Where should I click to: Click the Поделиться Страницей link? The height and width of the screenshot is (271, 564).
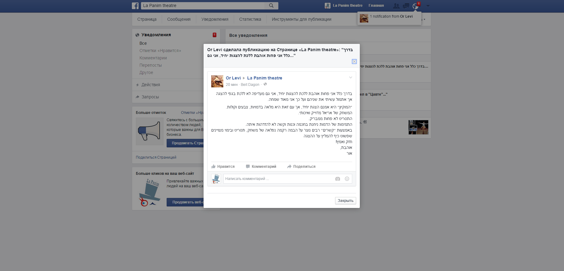(x=156, y=157)
